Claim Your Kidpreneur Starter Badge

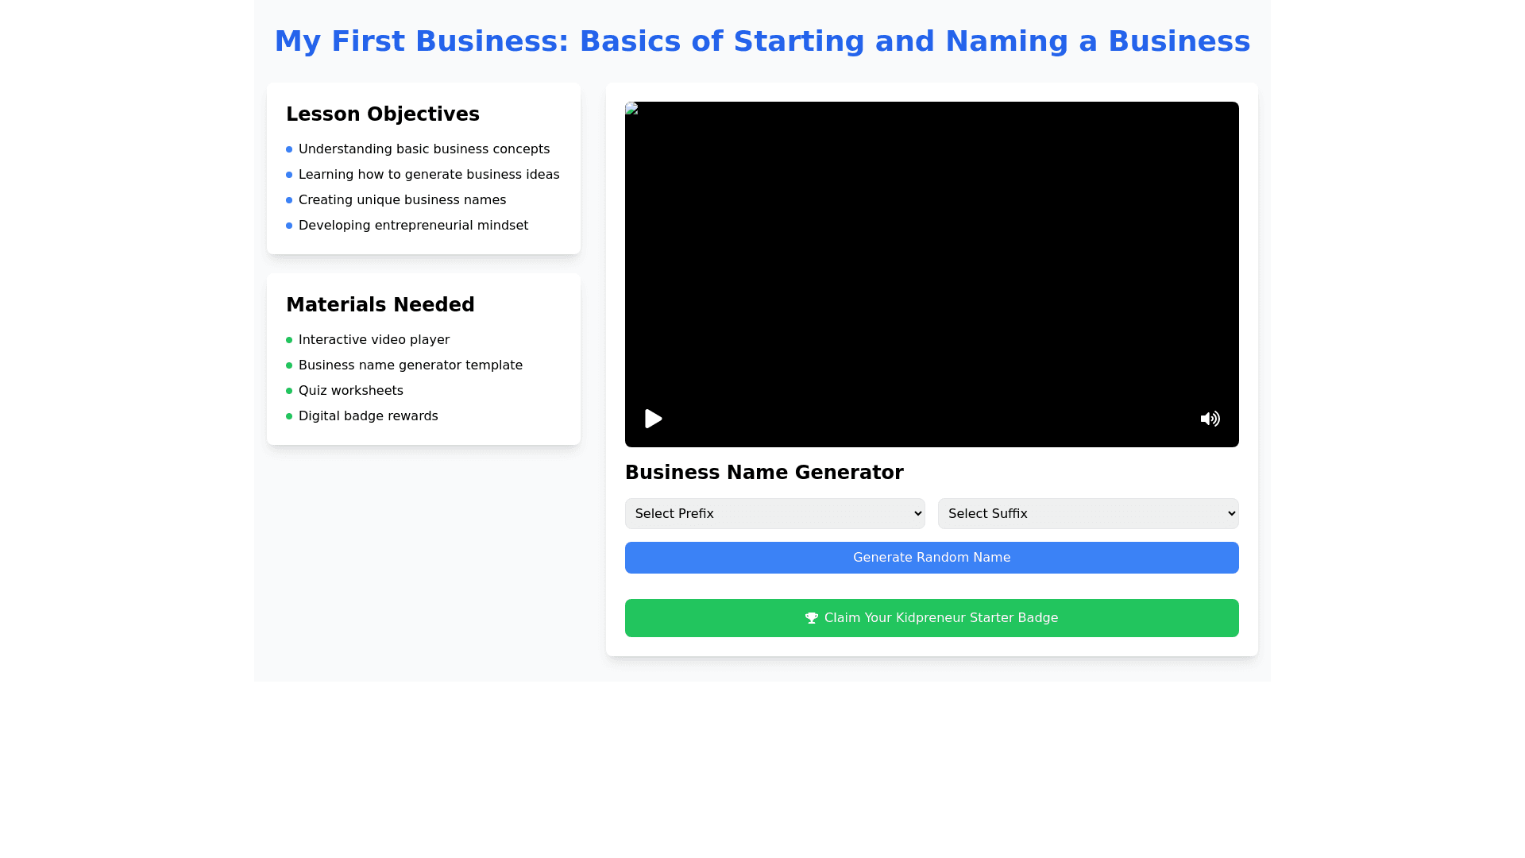tap(932, 618)
